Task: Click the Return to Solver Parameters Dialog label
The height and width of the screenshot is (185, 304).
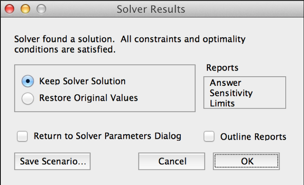Action: [x=108, y=136]
